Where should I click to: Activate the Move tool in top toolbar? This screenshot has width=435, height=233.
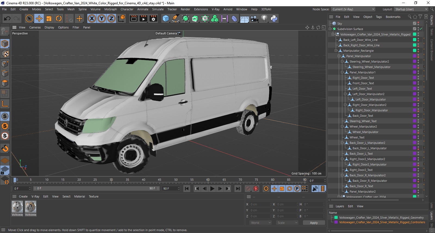tap(39, 18)
